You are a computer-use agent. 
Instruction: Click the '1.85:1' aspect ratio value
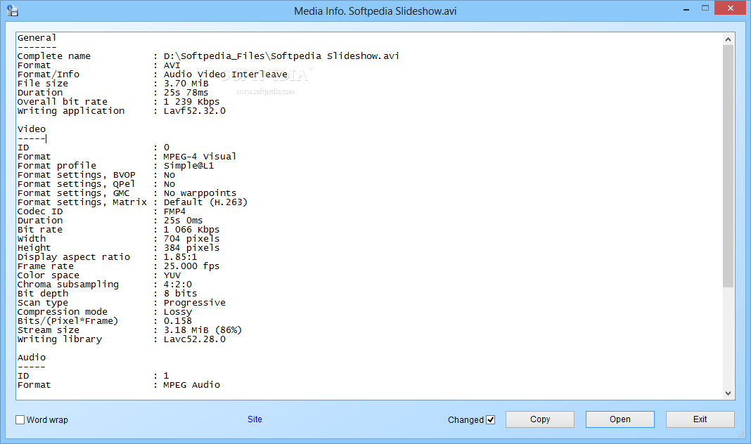click(x=180, y=257)
